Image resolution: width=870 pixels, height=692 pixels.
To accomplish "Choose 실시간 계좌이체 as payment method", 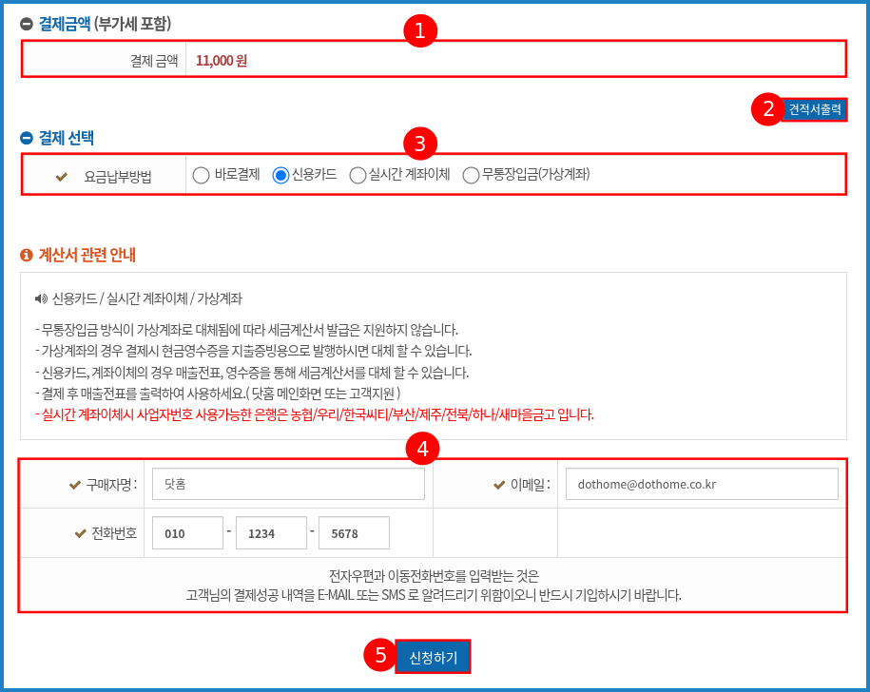I will [x=358, y=175].
